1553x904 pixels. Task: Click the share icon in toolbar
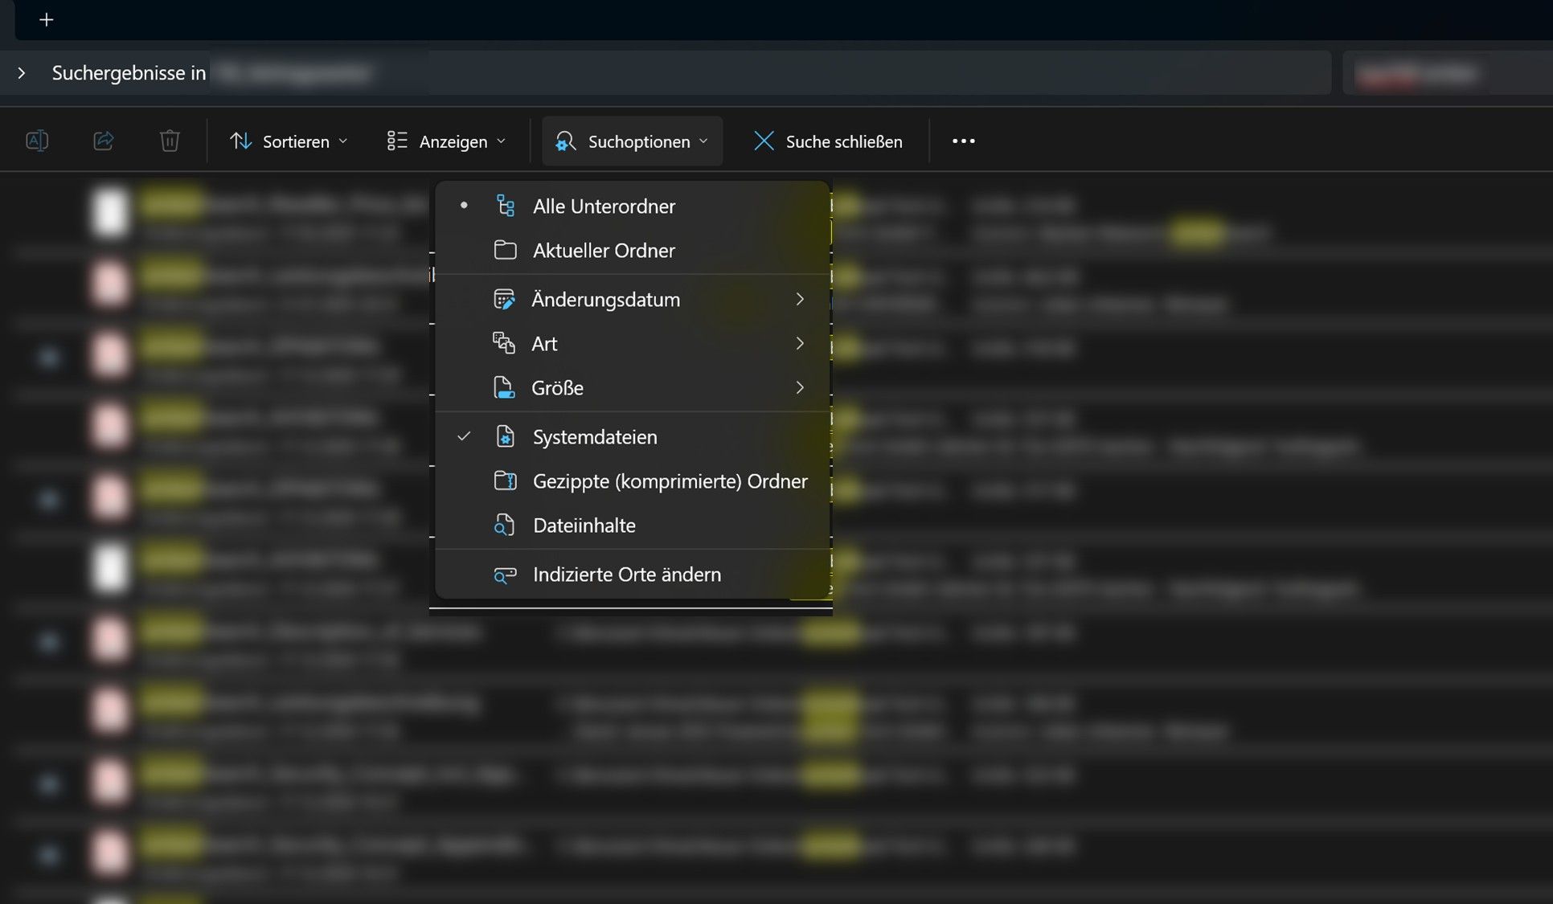tap(104, 141)
